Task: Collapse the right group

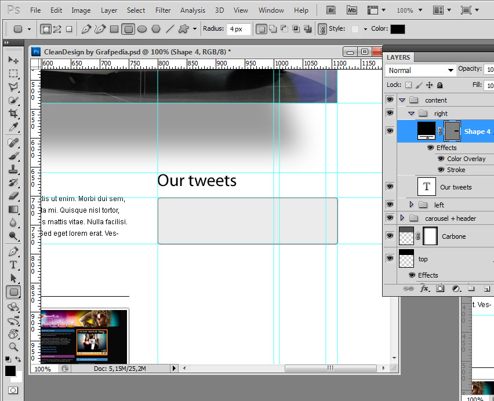Action: click(x=411, y=114)
